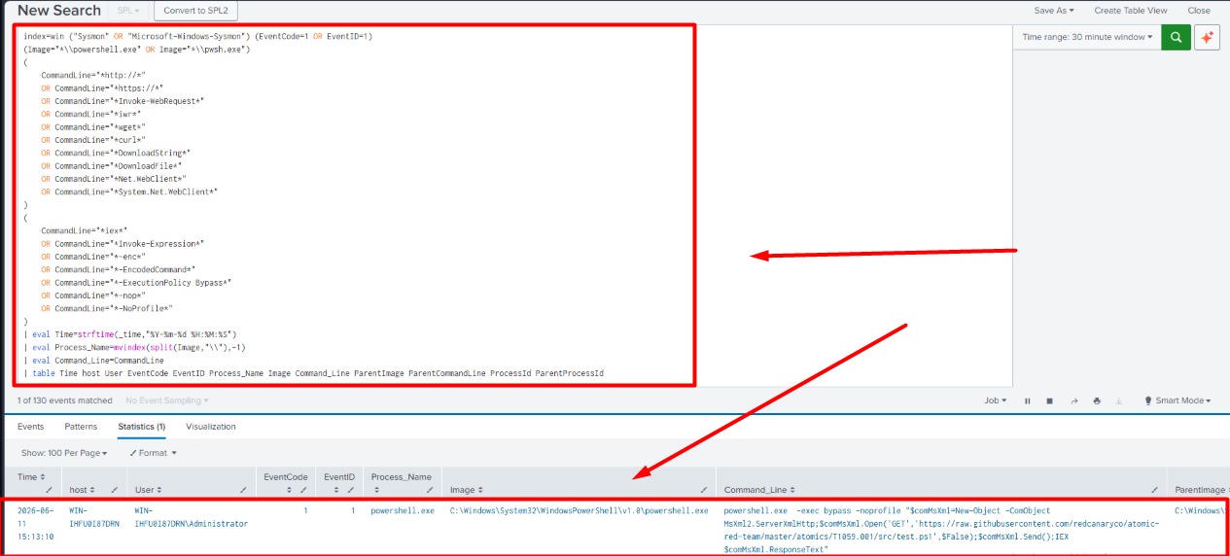Viewport: 1230px width, 556px height.
Task: Click the New Search page title
Action: tap(59, 10)
